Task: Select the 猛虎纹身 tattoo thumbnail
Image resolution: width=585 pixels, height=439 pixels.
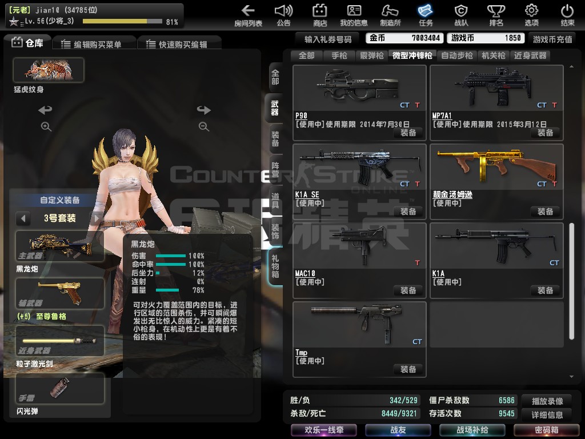Action: pos(49,70)
